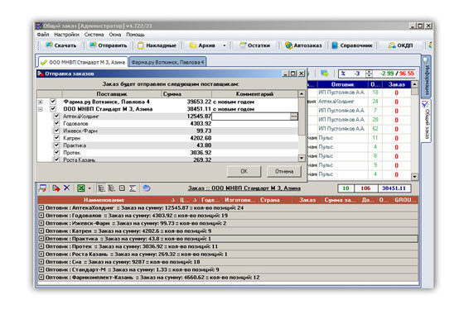Viewport: 464px width, 314px height.
Task: Toggle the Катрен supplier checkbox
Action: (56, 138)
